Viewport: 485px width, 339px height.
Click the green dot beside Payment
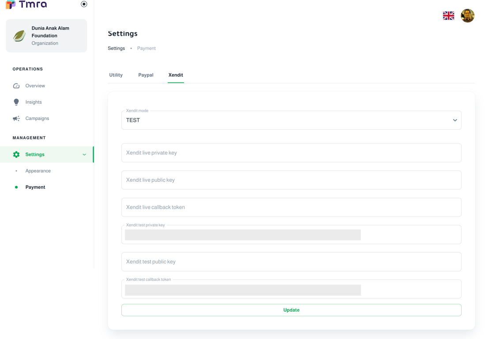(16, 187)
